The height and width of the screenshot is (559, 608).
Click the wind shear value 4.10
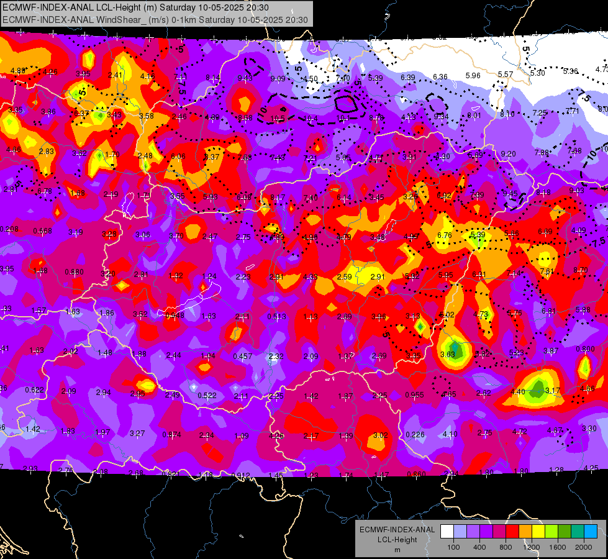[x=450, y=434]
